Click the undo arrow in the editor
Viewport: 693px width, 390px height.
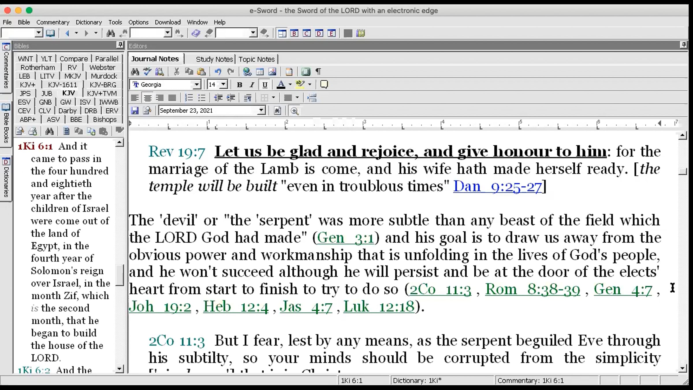tap(218, 72)
